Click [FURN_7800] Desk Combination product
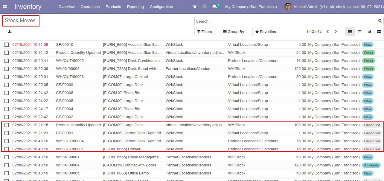Screen dimensions: 384x181 click(x=131, y=61)
